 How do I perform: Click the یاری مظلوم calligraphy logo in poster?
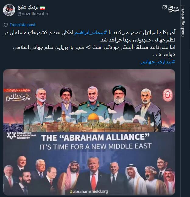click(18, 98)
